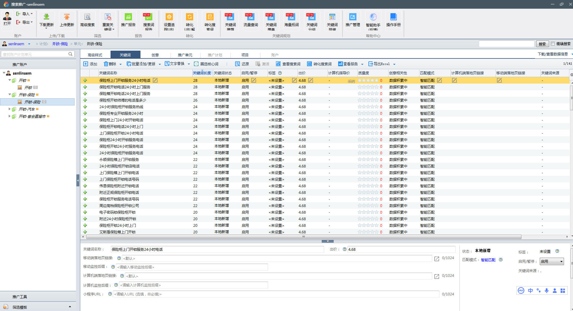The width and height of the screenshot is (573, 311).
Task: Switch to the 推广单元 tab
Action: coord(185,55)
